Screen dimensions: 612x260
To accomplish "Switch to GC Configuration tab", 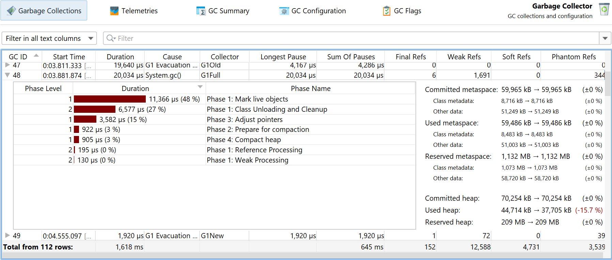I will click(x=312, y=11).
